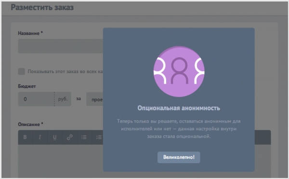Click the popup paragraph starting "Теперь только вы"

tap(179, 129)
